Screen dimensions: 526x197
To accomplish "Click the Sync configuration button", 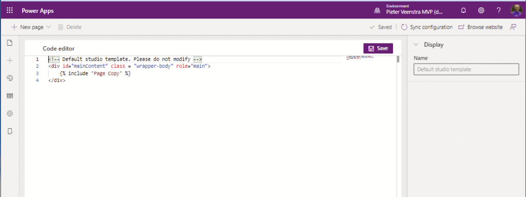I will tap(427, 27).
